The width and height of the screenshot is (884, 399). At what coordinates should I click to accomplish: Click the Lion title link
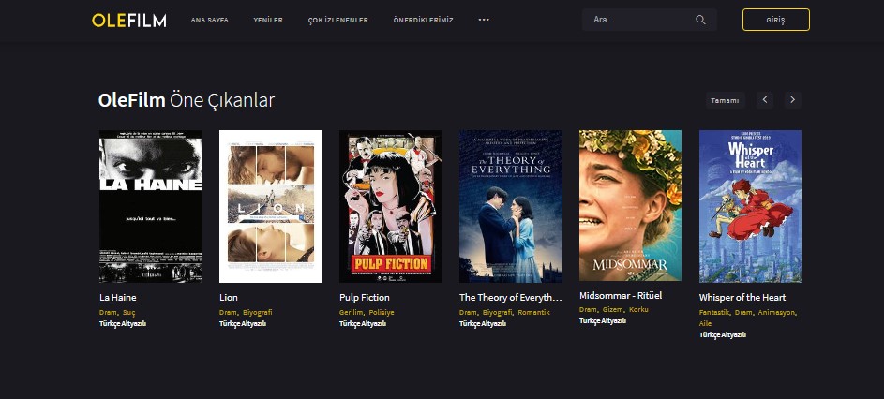(229, 297)
